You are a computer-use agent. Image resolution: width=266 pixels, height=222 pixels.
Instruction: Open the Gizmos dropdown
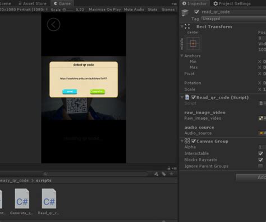pos(168,10)
